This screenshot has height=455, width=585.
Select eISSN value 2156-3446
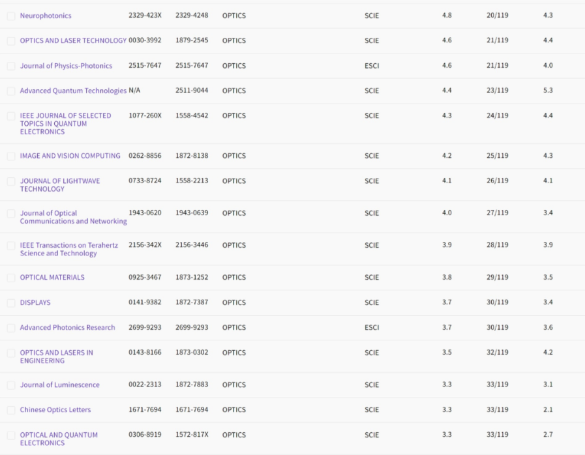(192, 244)
